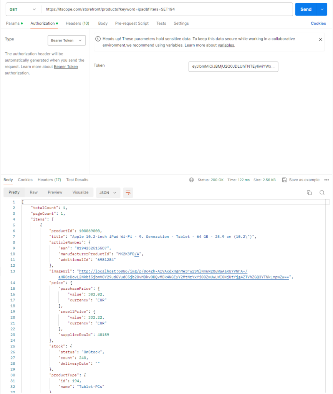This screenshot has height=394, width=333.
Task: Expand the Bearer Token type dropdown
Action: click(66, 40)
